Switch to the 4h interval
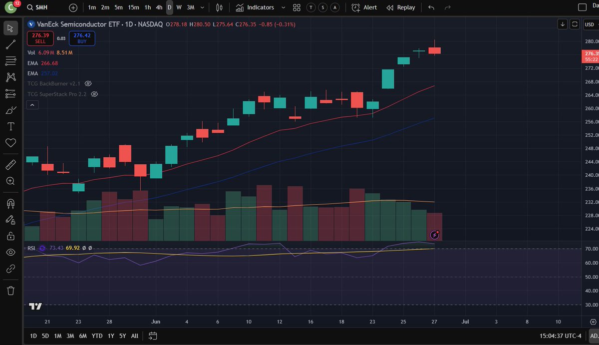Viewport: 599px width, 345px height. (159, 7)
